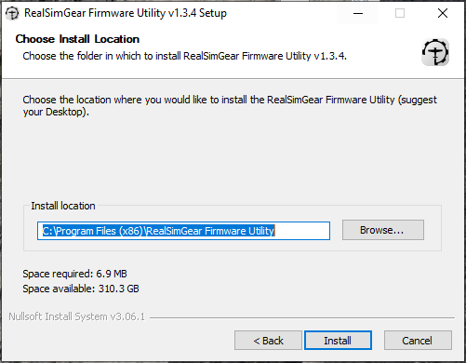Click the Nullsoft Install System version text
The width and height of the screenshot is (466, 363).
[76, 316]
